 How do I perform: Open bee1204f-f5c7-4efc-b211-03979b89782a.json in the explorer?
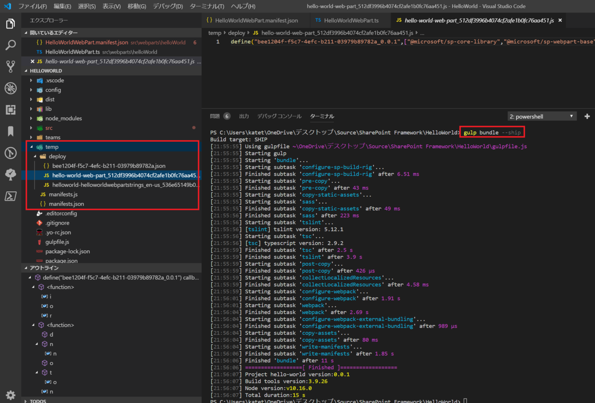pyautogui.click(x=112, y=166)
